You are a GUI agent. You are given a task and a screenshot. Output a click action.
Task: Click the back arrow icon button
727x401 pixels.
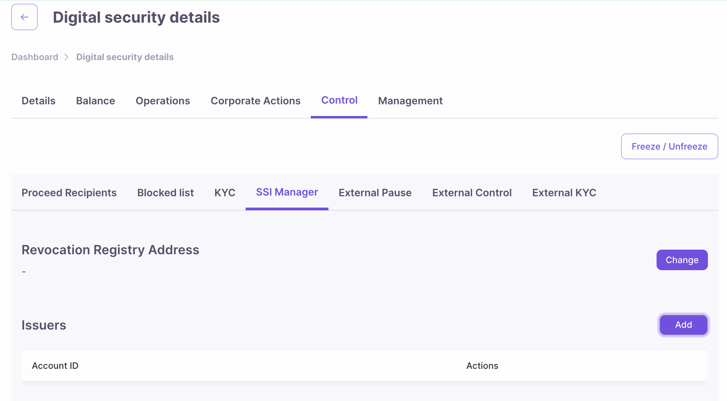[24, 17]
